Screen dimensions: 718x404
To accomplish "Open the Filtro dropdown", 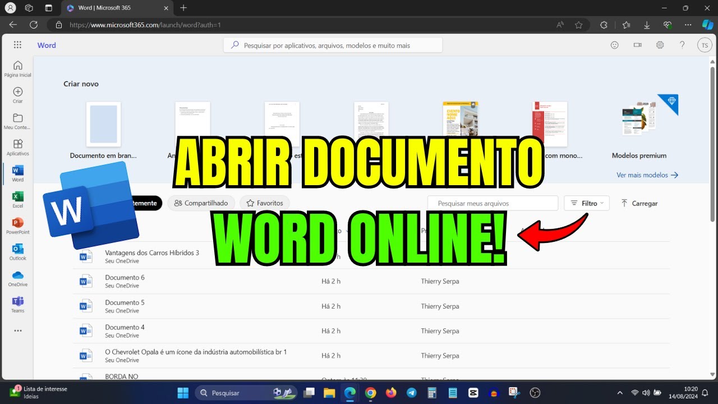I will tap(587, 203).
